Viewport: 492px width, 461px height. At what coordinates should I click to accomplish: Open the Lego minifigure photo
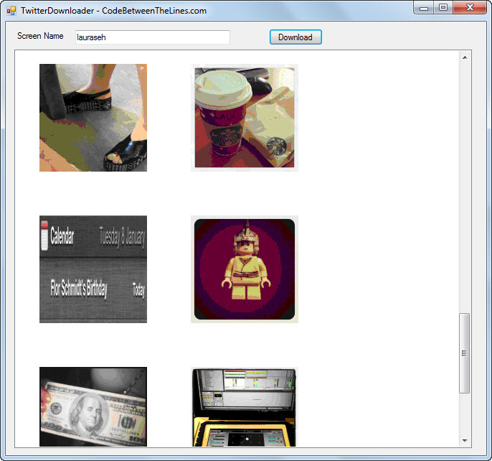(x=245, y=269)
